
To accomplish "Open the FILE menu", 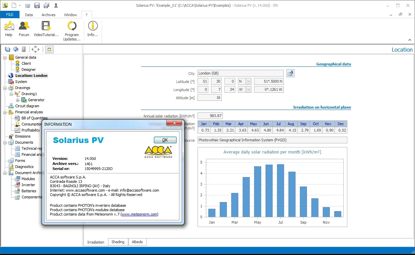I will pos(10,15).
